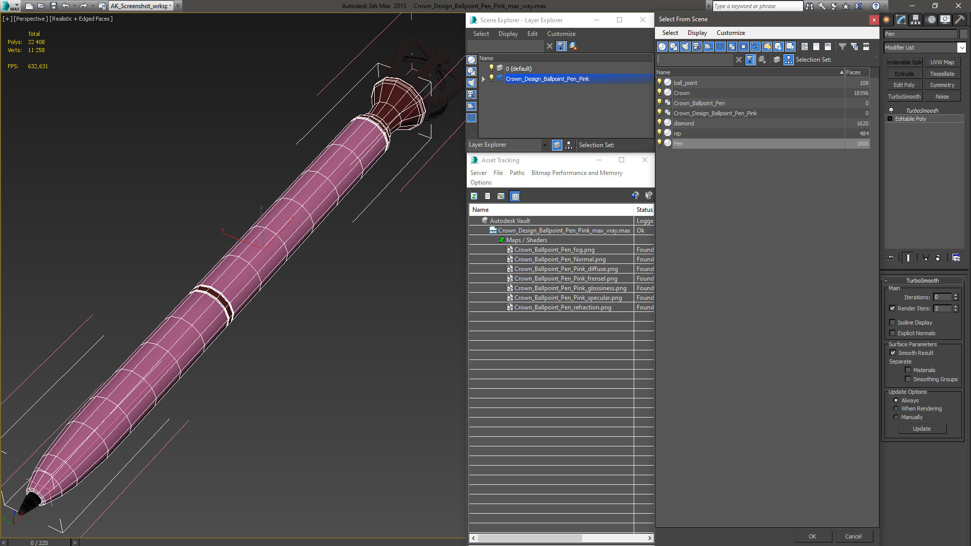Open workspace selector dropdown in title bar

[x=170, y=6]
